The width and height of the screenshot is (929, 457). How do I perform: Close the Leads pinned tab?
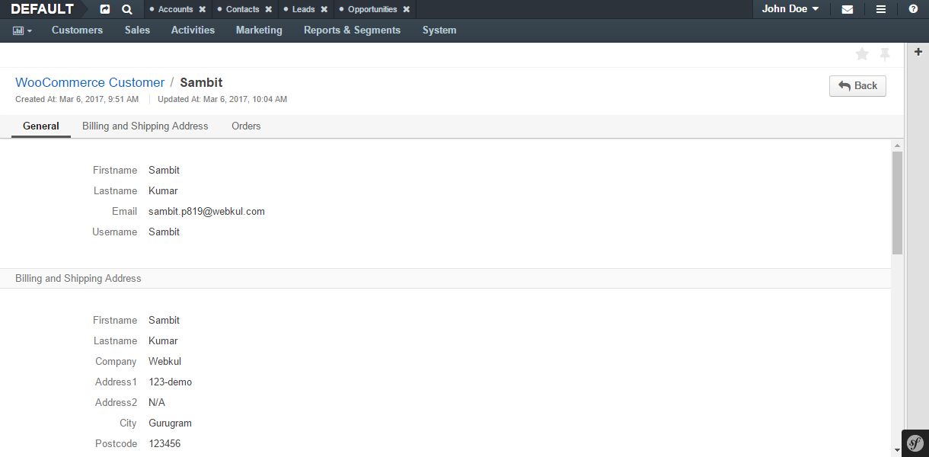tap(324, 9)
